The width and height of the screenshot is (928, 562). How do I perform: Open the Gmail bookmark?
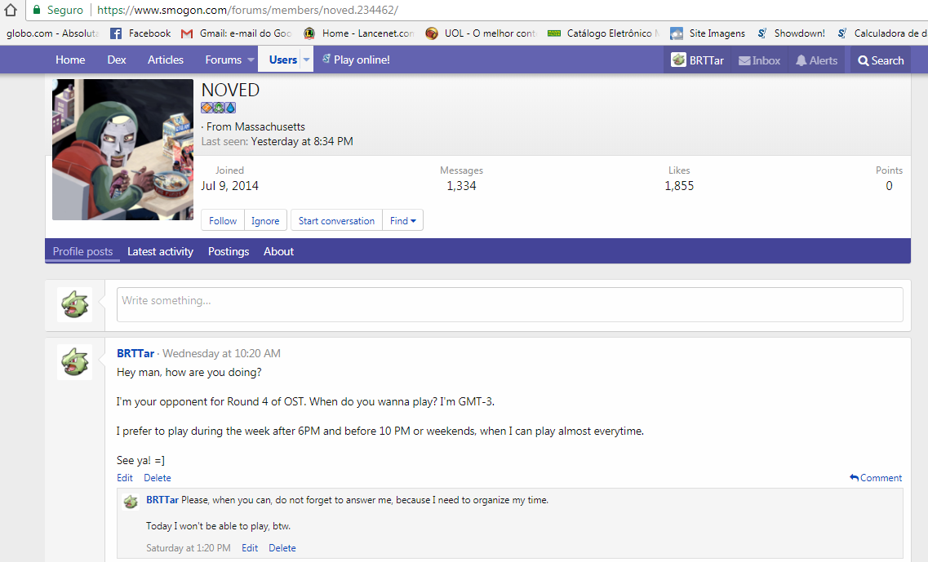(x=236, y=33)
